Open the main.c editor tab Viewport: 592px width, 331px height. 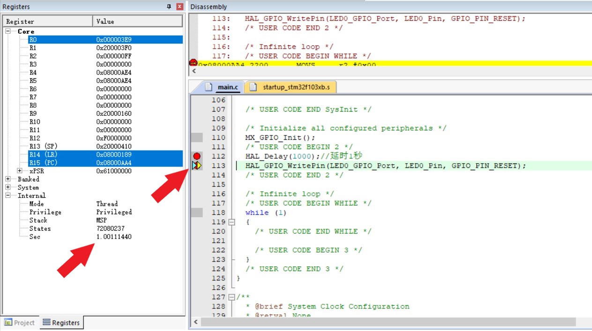click(x=223, y=87)
